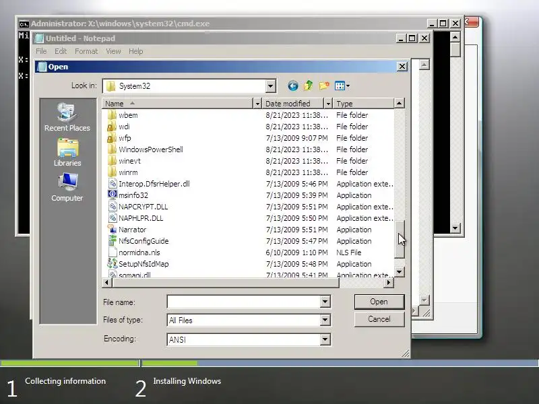Minimize the cmd.exe Administrator window
The image size is (539, 404).
[432, 24]
